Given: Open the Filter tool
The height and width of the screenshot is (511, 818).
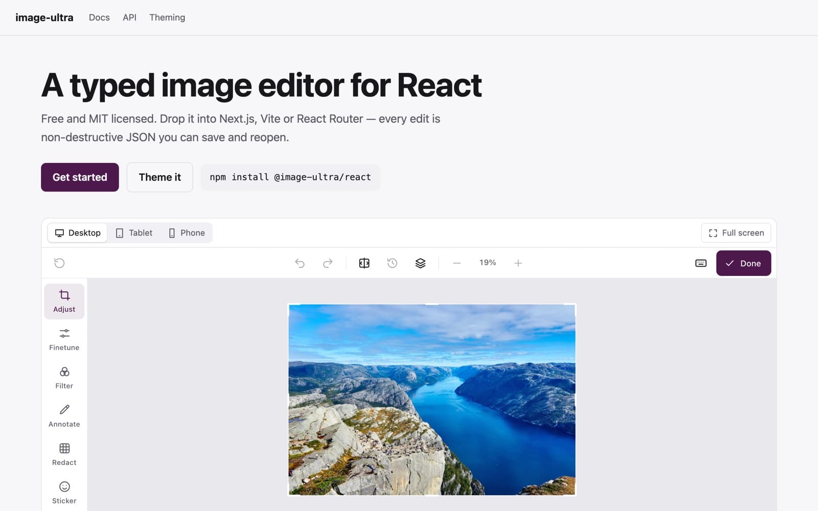Looking at the screenshot, I should pyautogui.click(x=64, y=378).
